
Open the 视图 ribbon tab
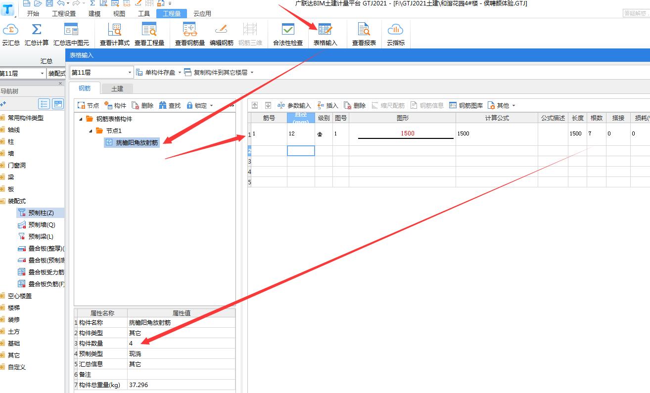[x=119, y=14]
